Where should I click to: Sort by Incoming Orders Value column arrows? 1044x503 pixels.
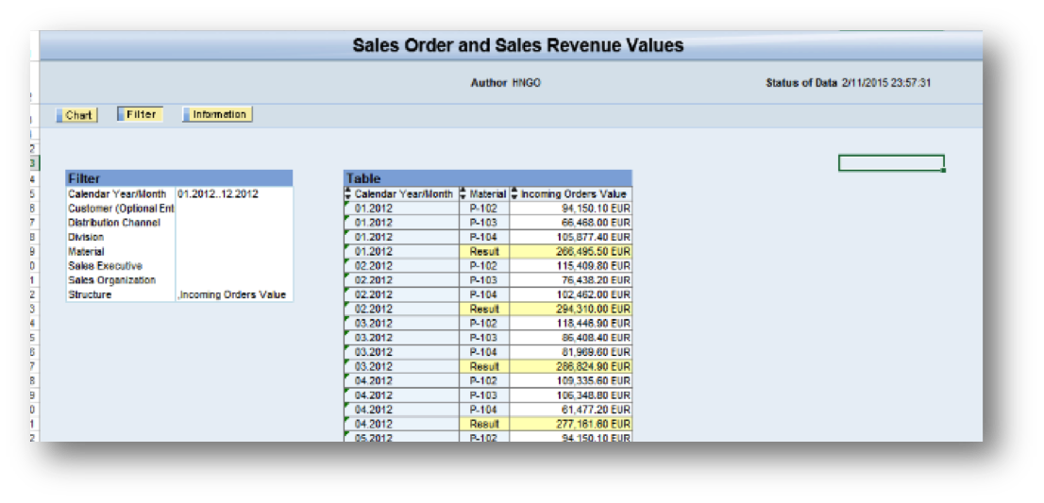pos(514,194)
